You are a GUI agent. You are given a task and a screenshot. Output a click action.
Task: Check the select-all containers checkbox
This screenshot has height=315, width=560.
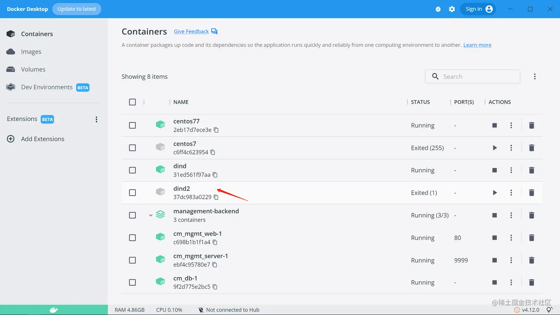click(132, 102)
